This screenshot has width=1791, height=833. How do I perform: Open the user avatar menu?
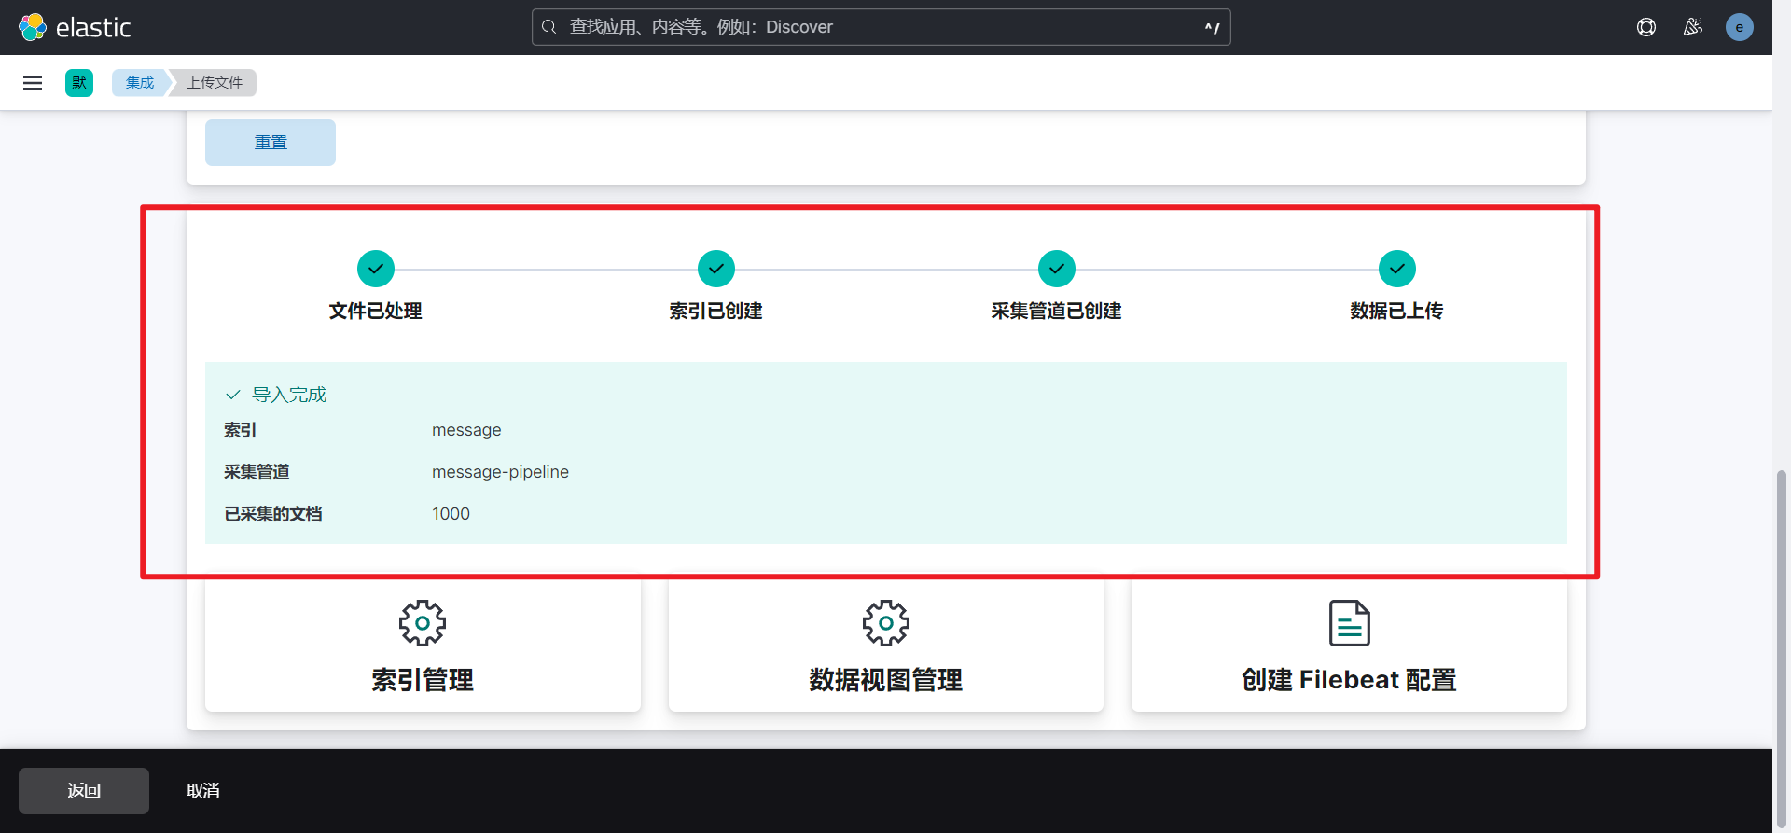point(1740,27)
